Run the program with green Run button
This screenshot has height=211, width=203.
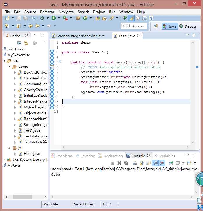click(x=54, y=18)
